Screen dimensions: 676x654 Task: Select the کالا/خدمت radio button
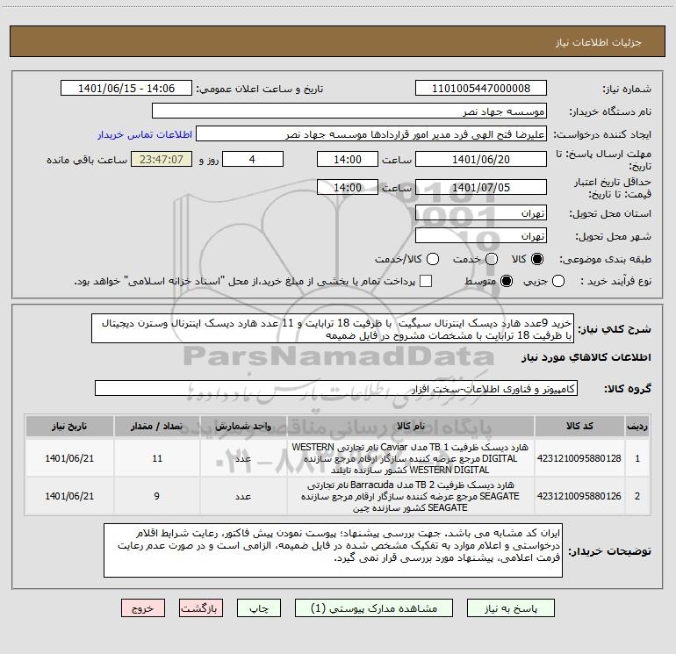click(x=433, y=259)
